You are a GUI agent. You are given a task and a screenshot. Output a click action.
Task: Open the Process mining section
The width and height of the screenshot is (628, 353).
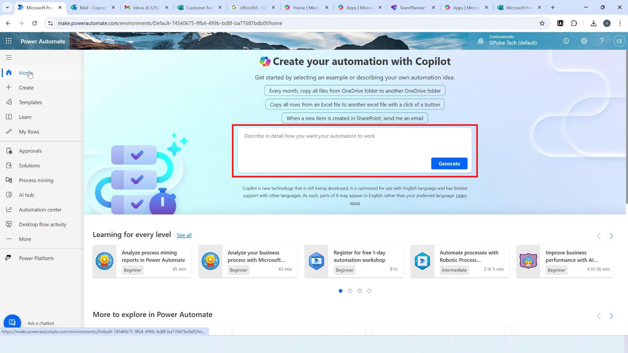click(x=36, y=180)
